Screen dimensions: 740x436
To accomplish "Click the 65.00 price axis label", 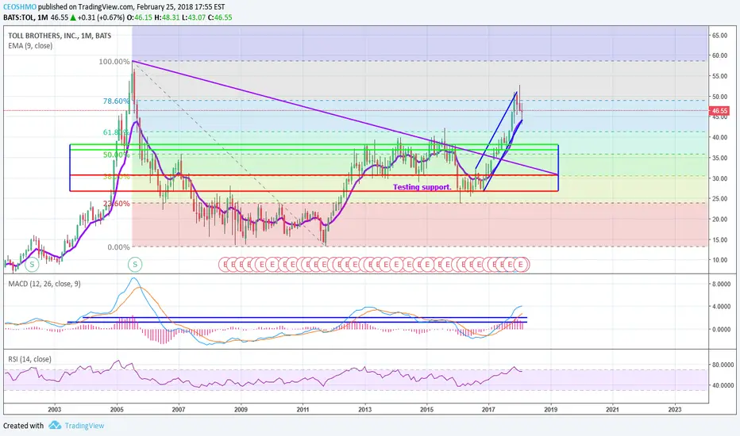I will point(719,36).
